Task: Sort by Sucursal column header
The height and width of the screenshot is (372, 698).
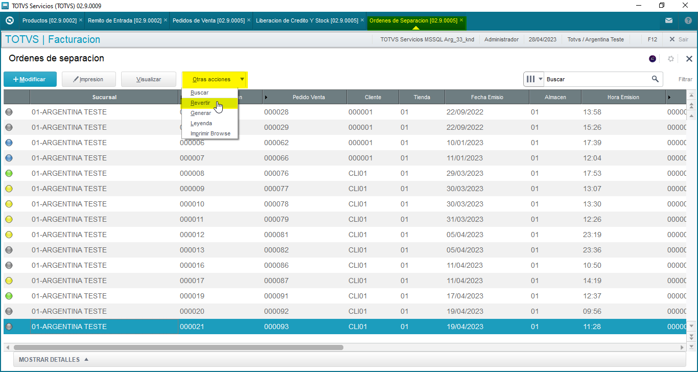Action: pos(104,97)
